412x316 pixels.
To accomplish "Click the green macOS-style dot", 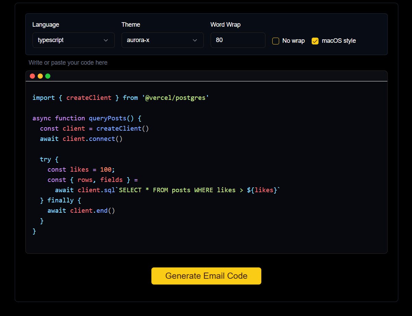I will point(48,76).
